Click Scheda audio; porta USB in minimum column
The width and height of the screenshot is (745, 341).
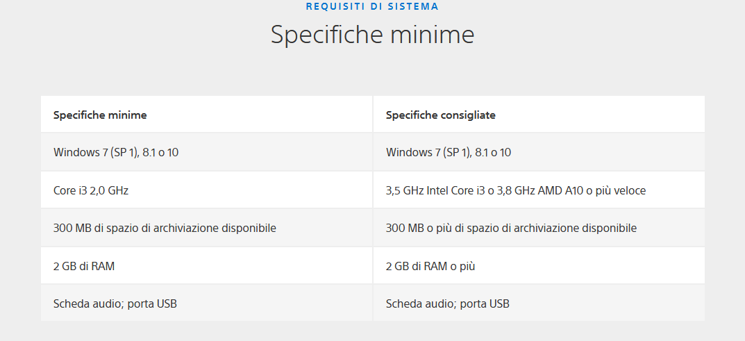115,303
